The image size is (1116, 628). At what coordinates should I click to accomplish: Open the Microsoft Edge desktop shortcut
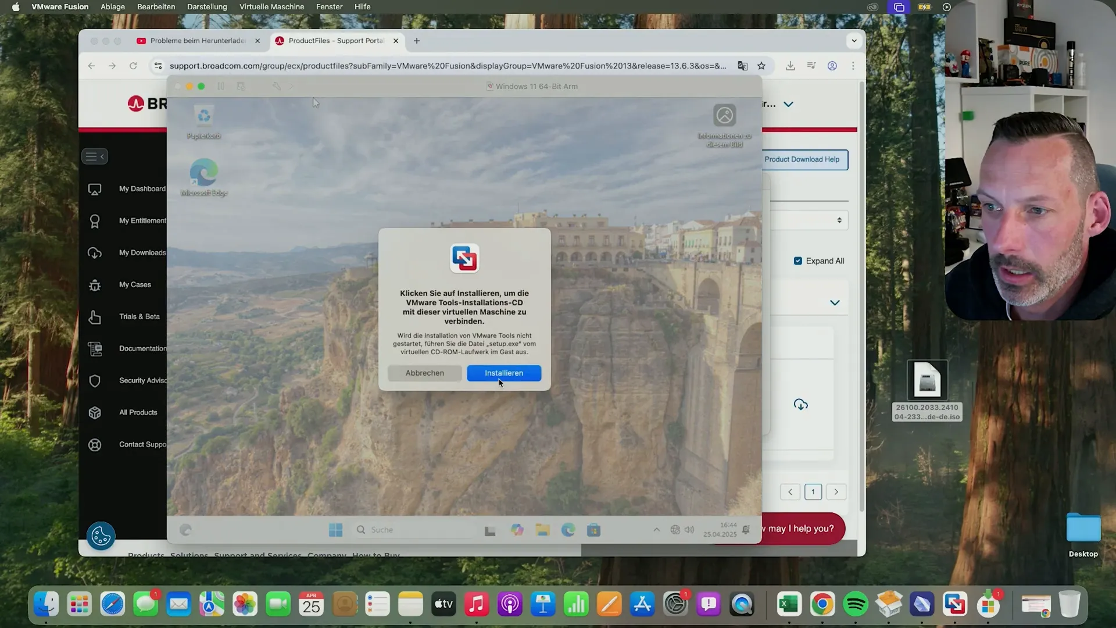coord(204,177)
